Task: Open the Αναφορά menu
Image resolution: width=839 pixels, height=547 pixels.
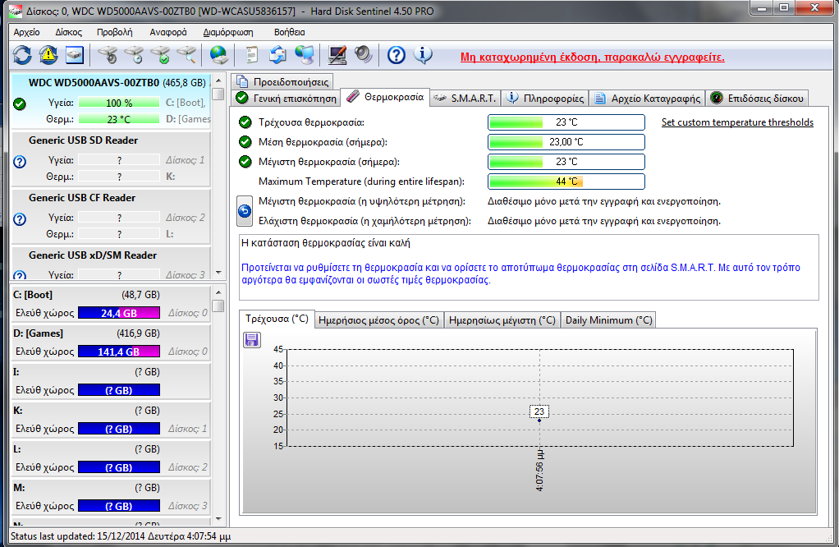Action: (x=168, y=32)
